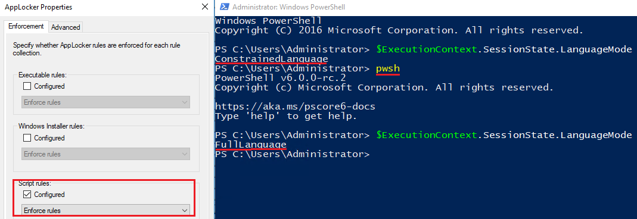The height and width of the screenshot is (219, 637).
Task: Open the Executable rules enforcement dropdown
Action: pyautogui.click(x=105, y=102)
